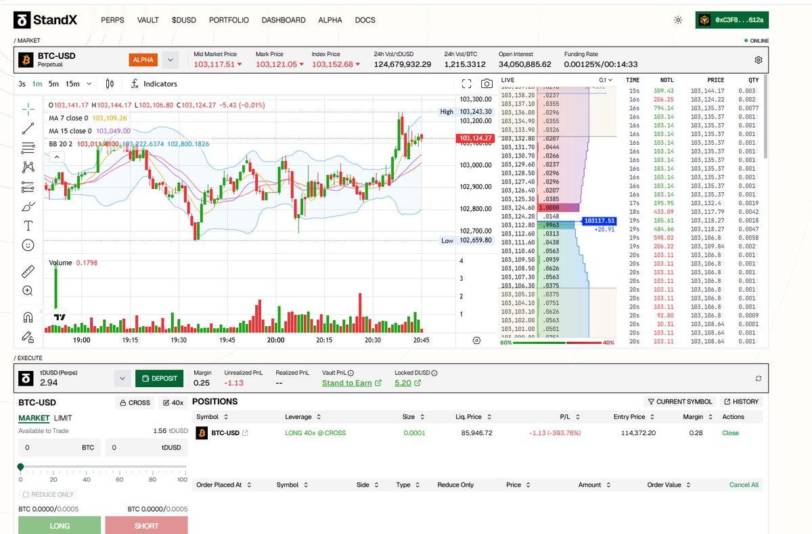The image size is (812, 534).
Task: Open the timeframe dropdown chevron
Action: click(89, 84)
